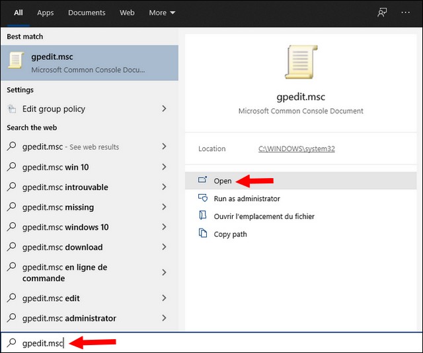The width and height of the screenshot is (423, 353).
Task: Expand arrow for gpedit.msc See web results
Action: coord(164,146)
